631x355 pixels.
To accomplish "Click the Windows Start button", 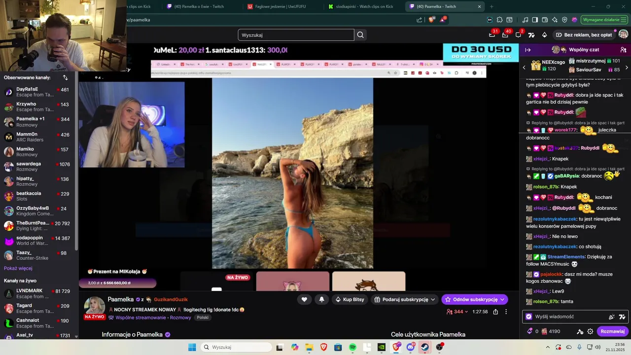I will (192, 347).
